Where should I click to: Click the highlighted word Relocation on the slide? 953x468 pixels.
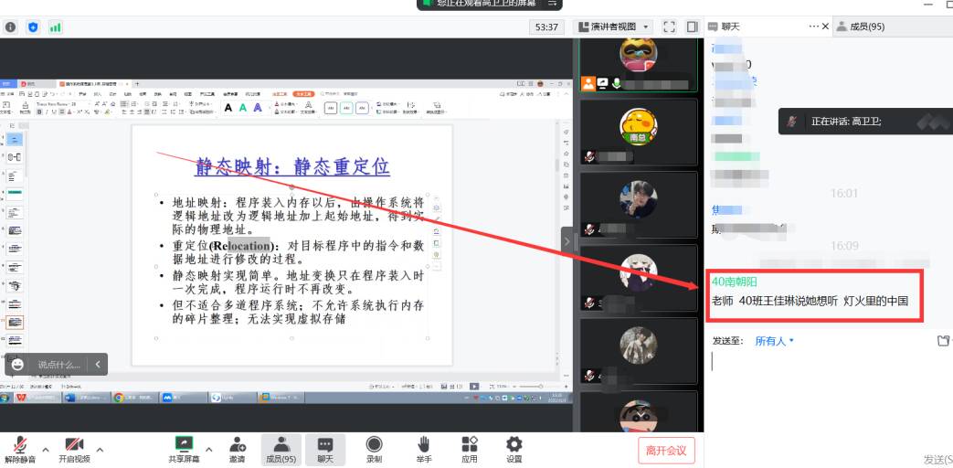[x=240, y=246]
